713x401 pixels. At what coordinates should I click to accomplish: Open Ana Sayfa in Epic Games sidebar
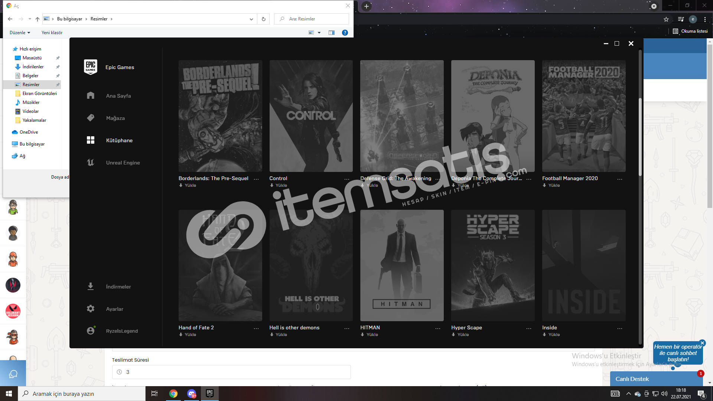(118, 96)
